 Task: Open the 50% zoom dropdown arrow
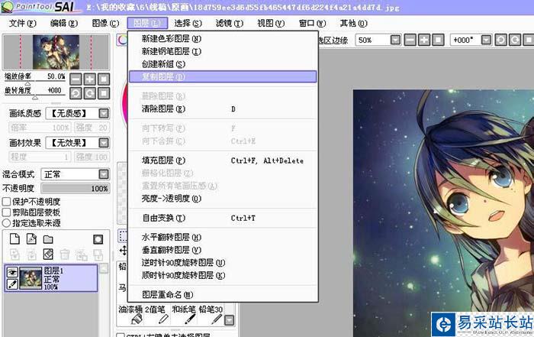coord(395,41)
